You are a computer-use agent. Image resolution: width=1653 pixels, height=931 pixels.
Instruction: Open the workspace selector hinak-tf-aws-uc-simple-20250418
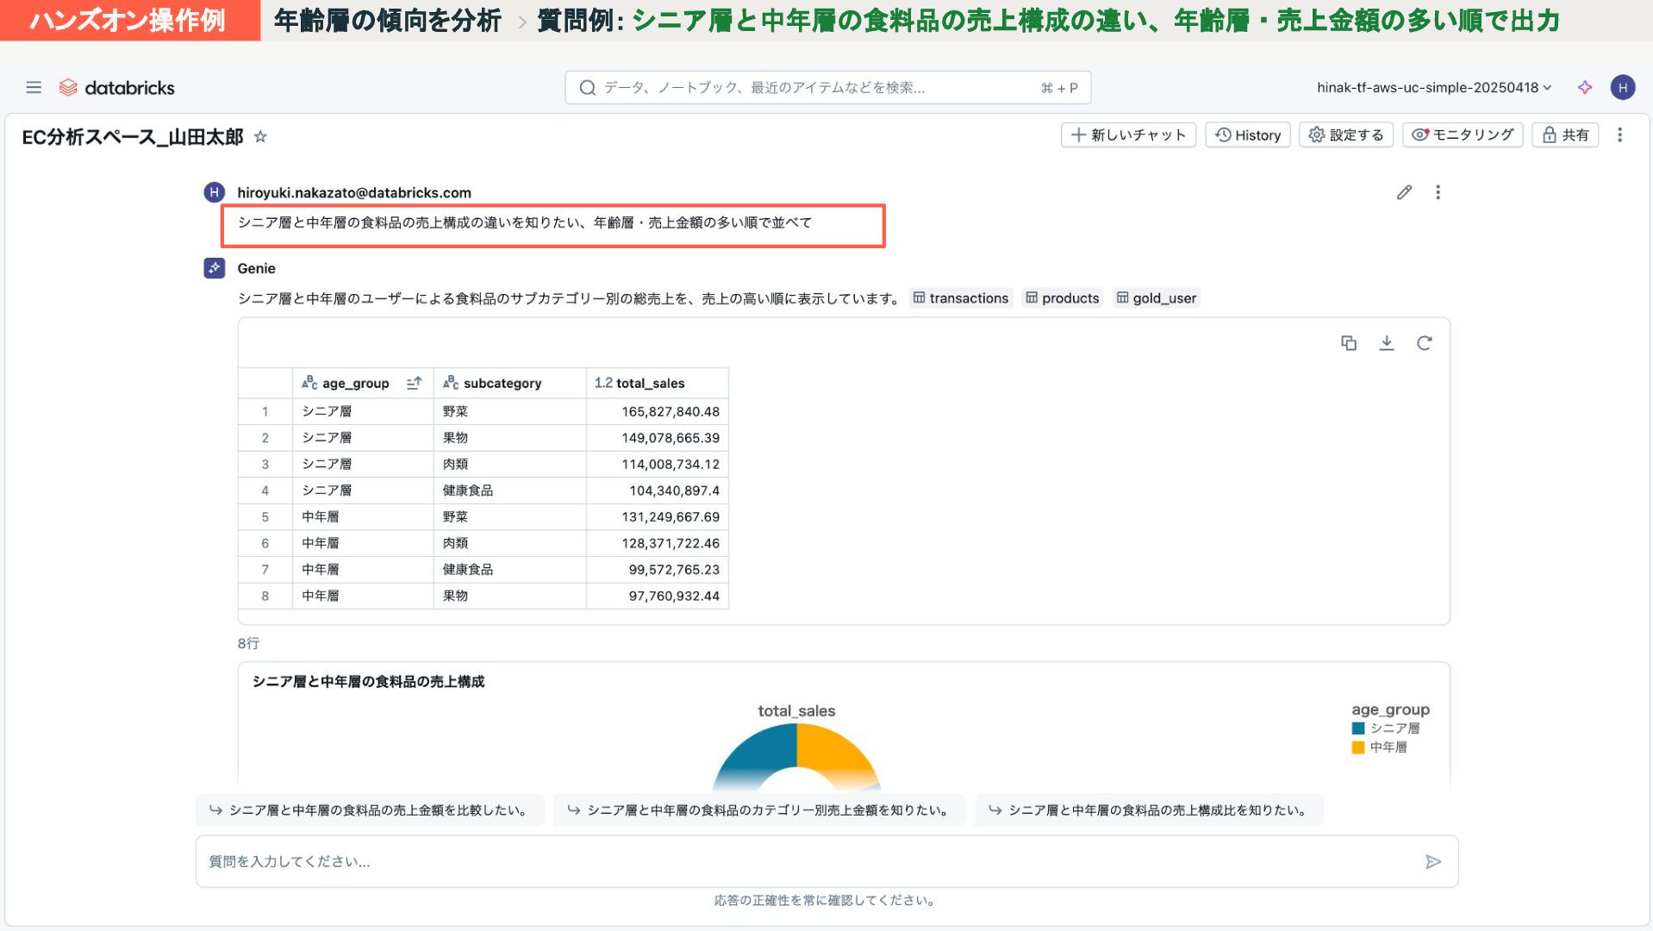1433,87
